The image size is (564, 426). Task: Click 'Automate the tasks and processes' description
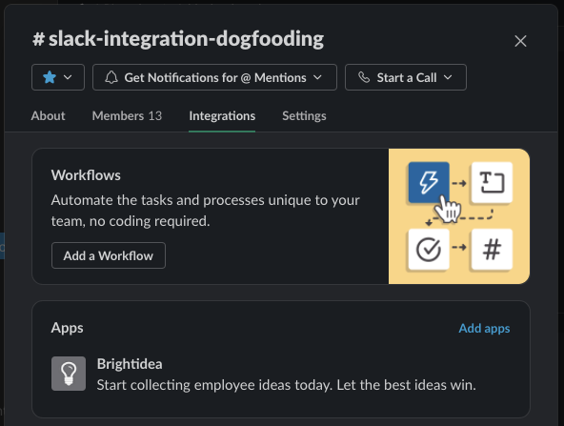206,211
